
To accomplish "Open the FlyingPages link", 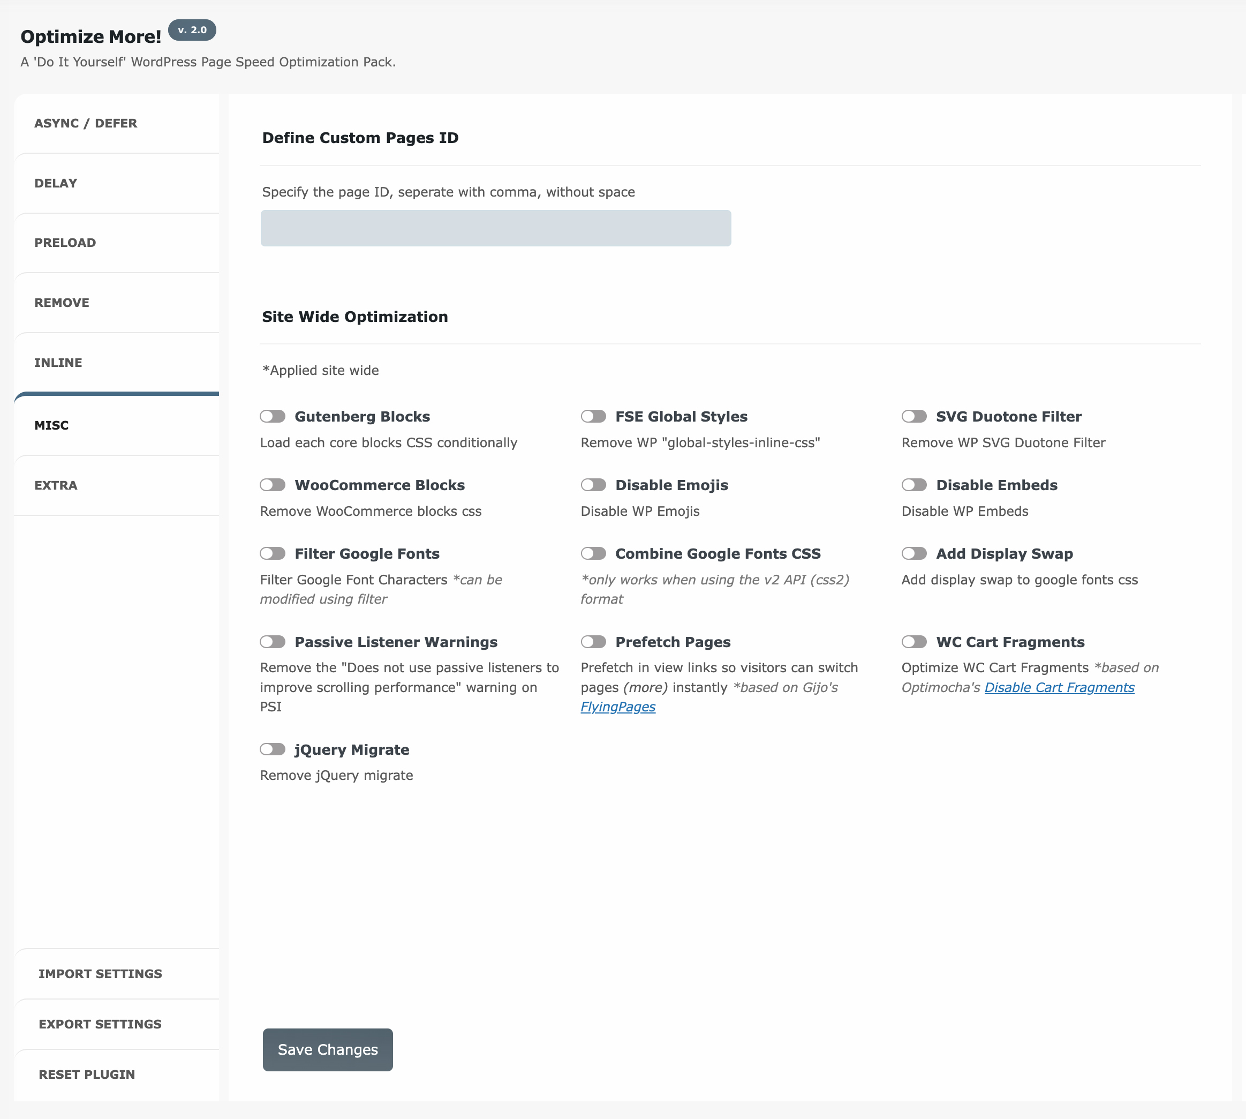I will pos(618,707).
